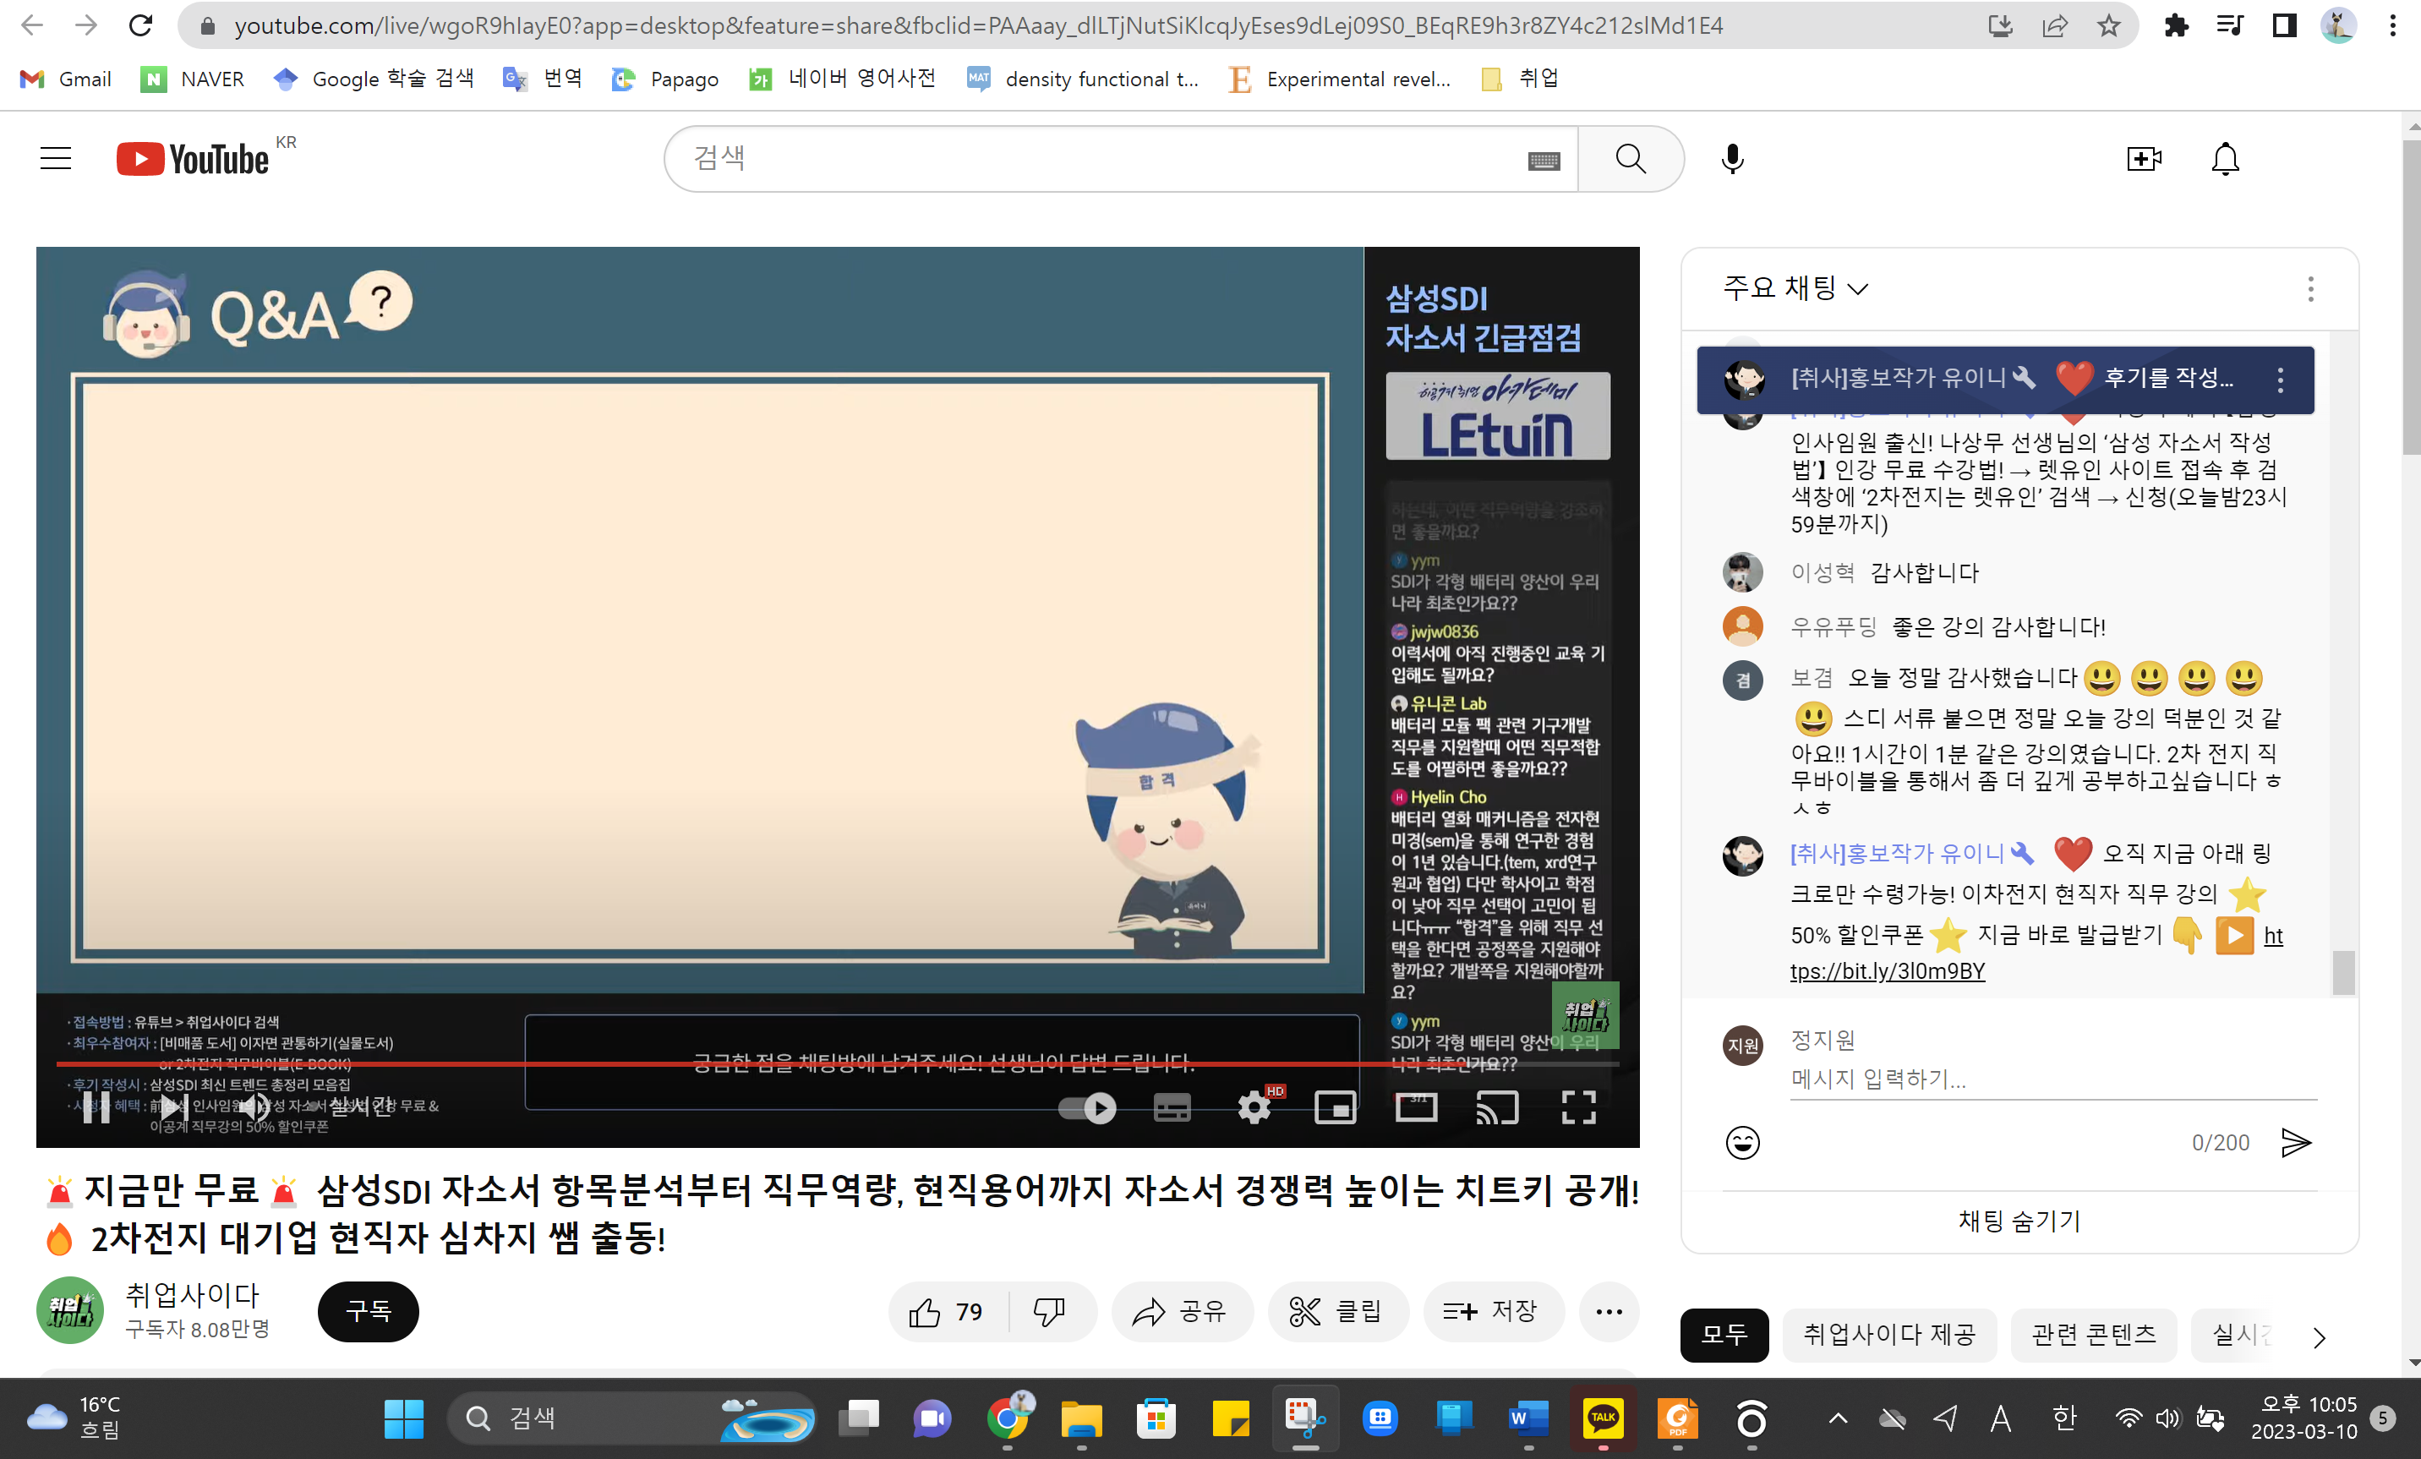Image resolution: width=2421 pixels, height=1459 pixels.
Task: Bookmark this page with the star
Action: (2107, 25)
